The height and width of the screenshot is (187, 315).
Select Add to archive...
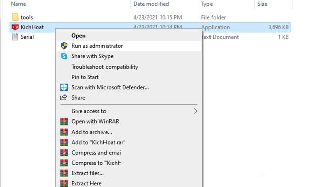click(x=129, y=132)
